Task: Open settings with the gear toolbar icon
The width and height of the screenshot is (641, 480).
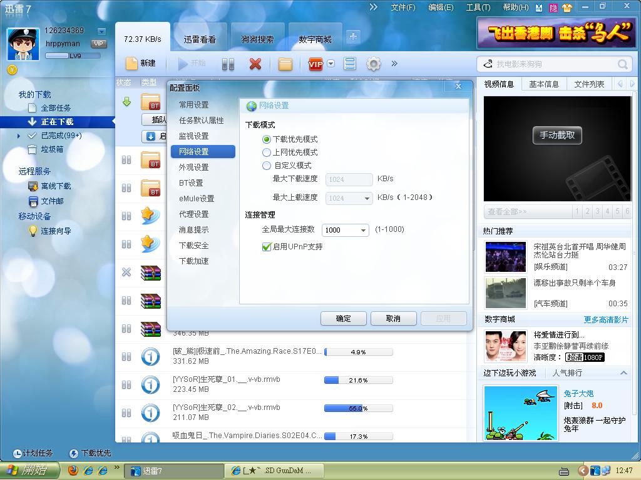Action: tap(373, 64)
